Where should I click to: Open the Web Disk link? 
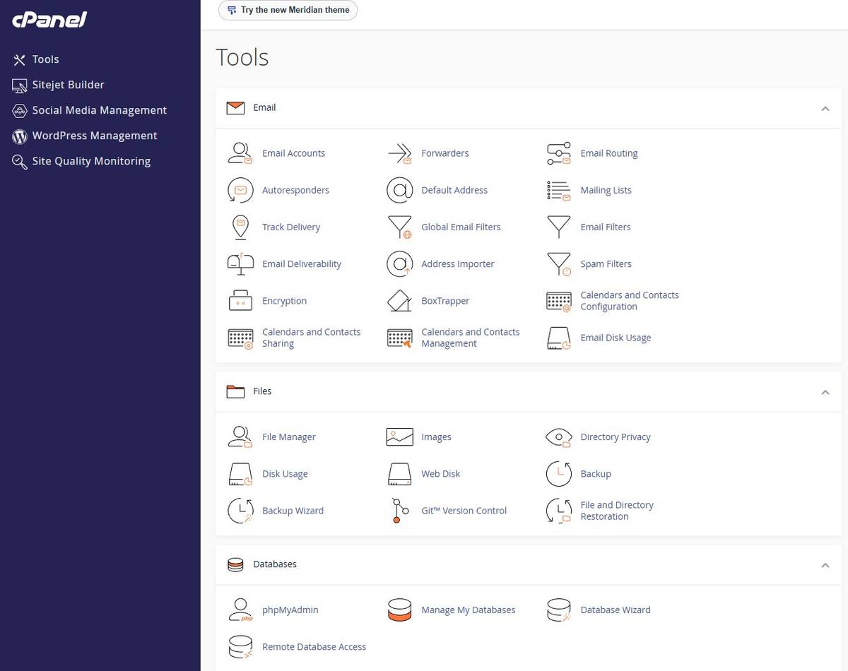pyautogui.click(x=440, y=473)
